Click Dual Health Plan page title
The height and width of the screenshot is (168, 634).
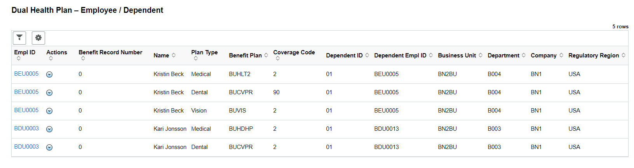click(x=87, y=10)
